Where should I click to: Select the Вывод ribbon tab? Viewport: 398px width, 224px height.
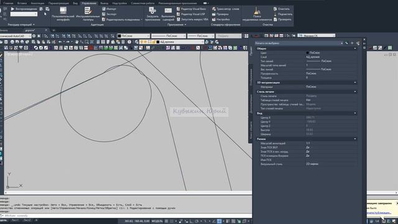104,3
